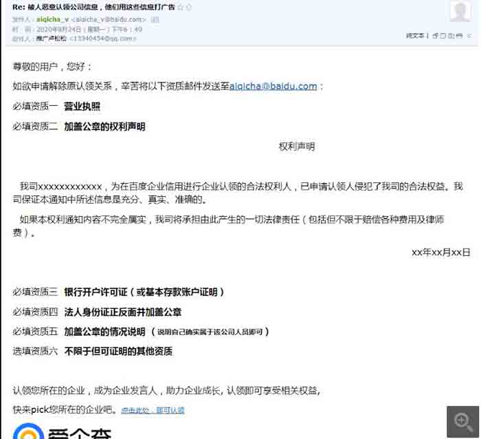Click 法人身份证正反面并加盖公章 text
Image resolution: width=481 pixels, height=439 pixels.
click(123, 312)
